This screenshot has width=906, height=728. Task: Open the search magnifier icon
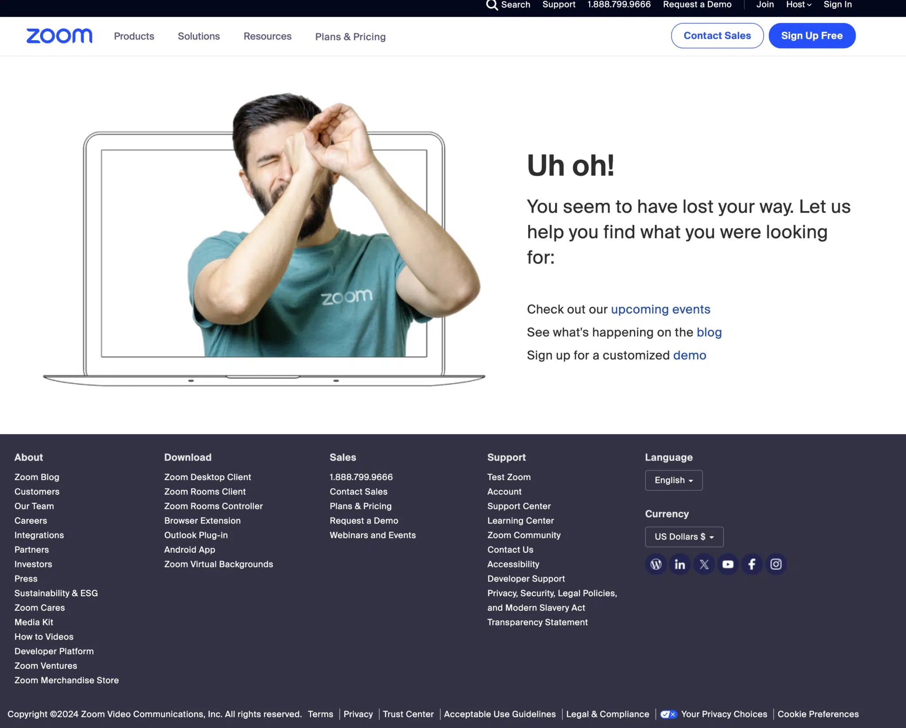click(x=492, y=5)
